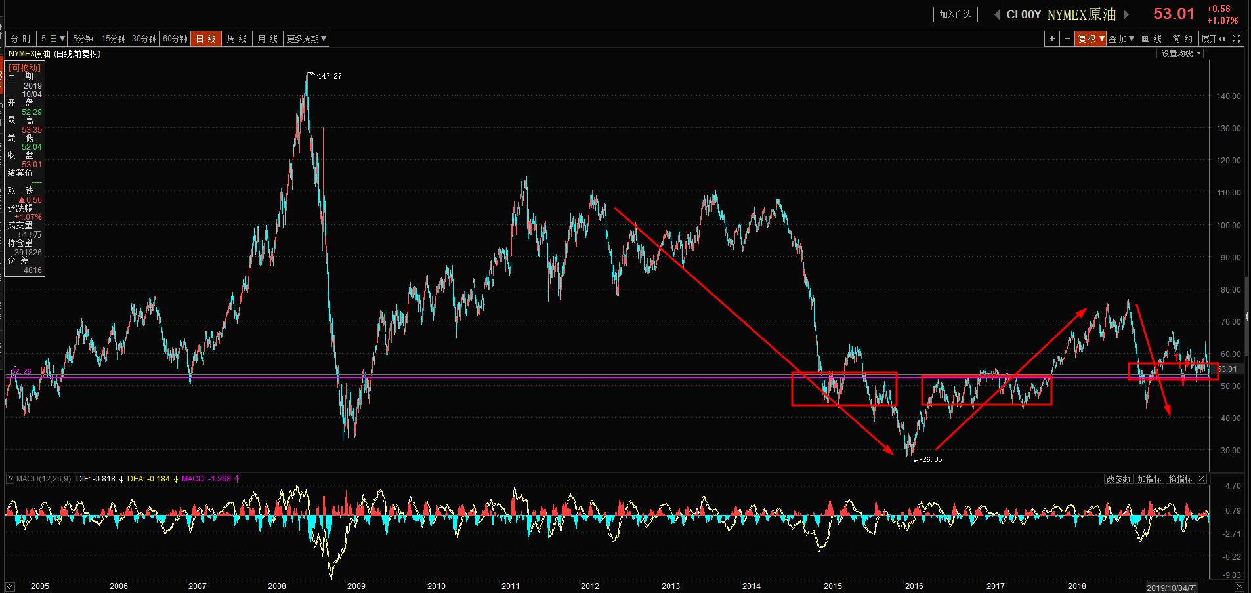Viewport: 1251px width, 593px height.
Task: Click 换指标 to change indicator
Action: tap(1181, 479)
